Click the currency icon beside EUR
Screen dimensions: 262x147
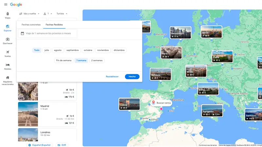tap(59, 145)
